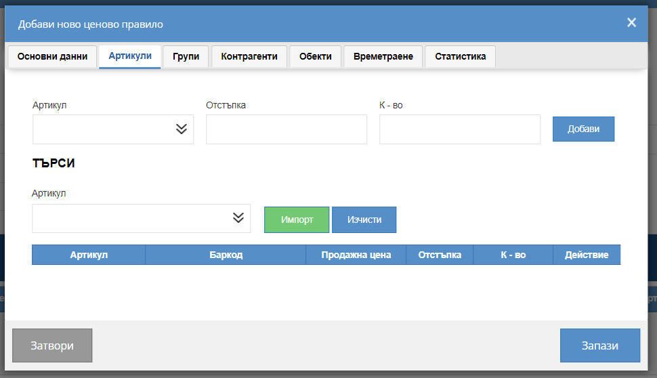
Task: Close the dialog with the X icon
Action: (631, 22)
